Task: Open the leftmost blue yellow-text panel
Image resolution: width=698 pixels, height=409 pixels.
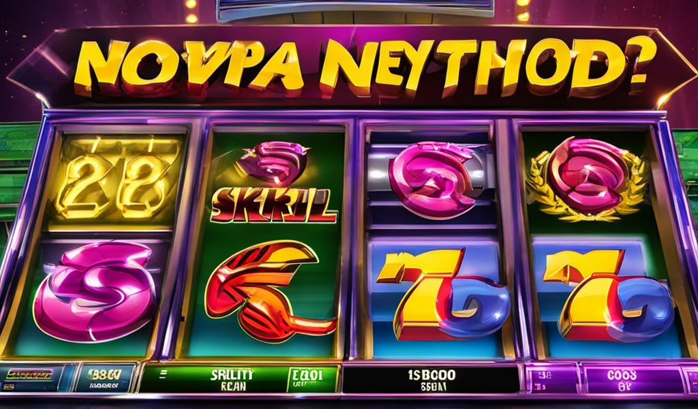Action: pos(38,378)
